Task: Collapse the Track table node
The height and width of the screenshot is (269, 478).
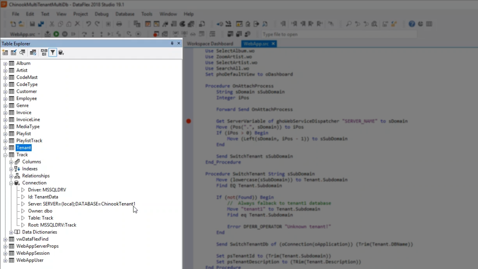Action: [5, 155]
